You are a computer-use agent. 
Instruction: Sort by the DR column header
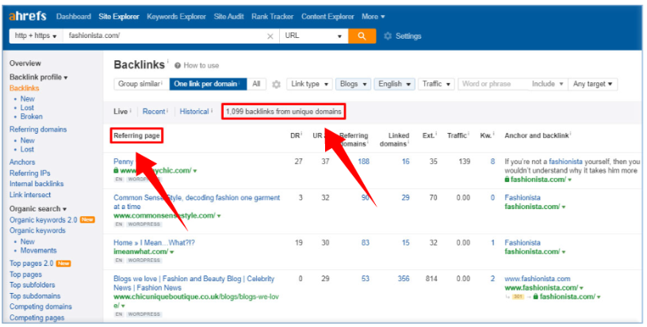point(296,135)
